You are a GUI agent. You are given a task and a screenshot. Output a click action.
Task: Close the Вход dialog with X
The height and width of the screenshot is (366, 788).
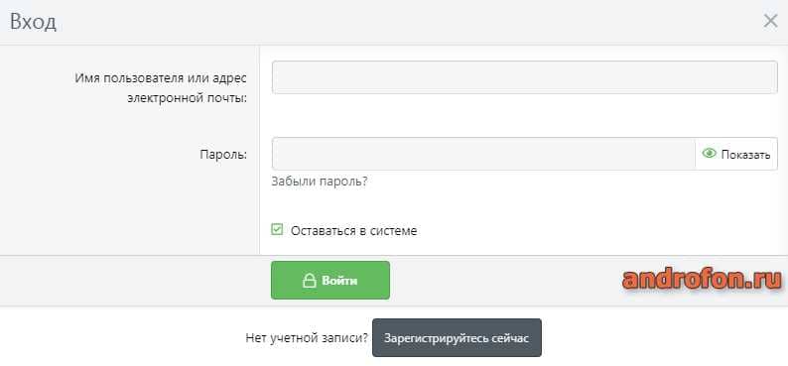click(770, 21)
